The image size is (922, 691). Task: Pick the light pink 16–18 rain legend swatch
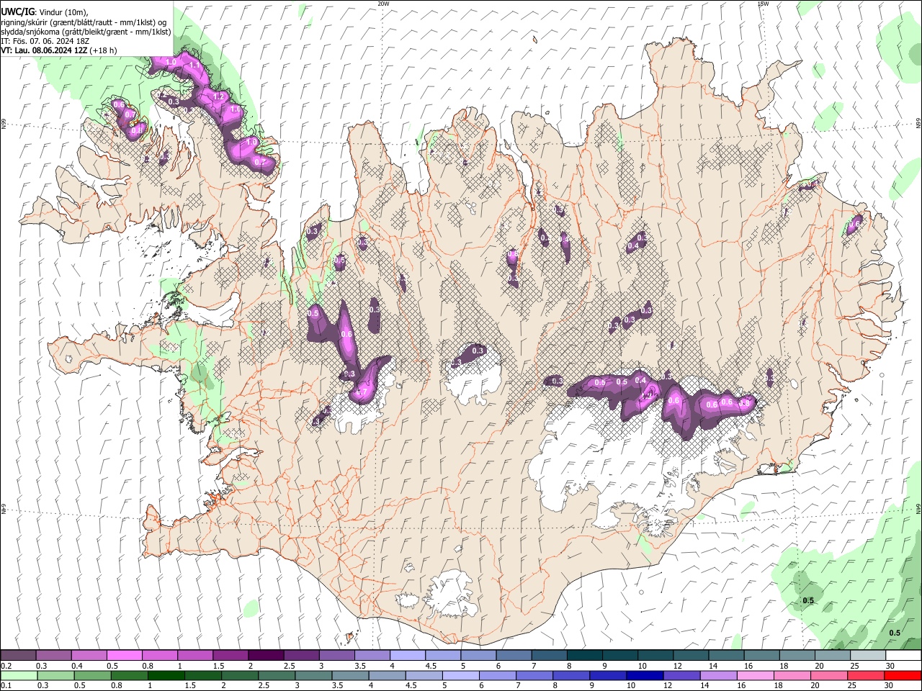(x=756, y=675)
